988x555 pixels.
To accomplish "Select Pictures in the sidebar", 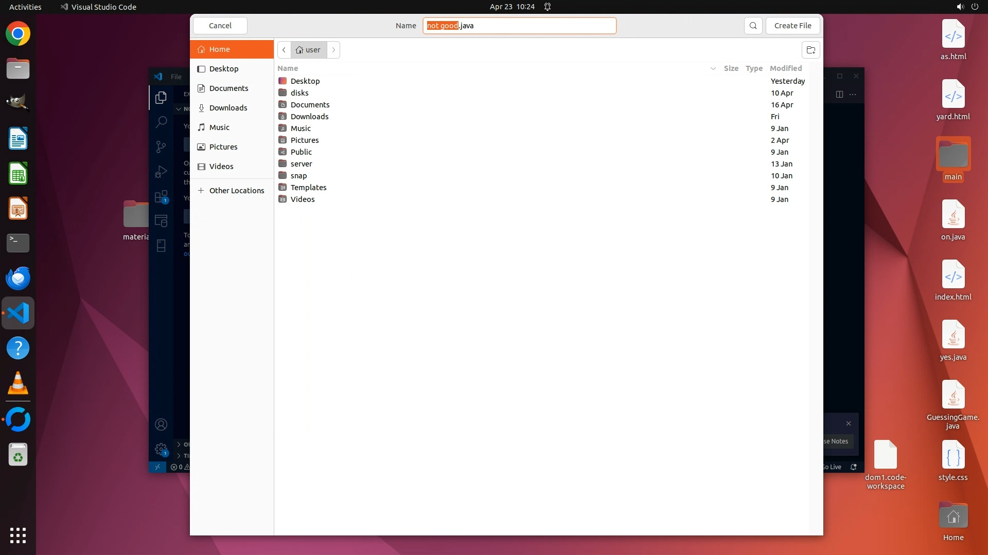I will [223, 147].
